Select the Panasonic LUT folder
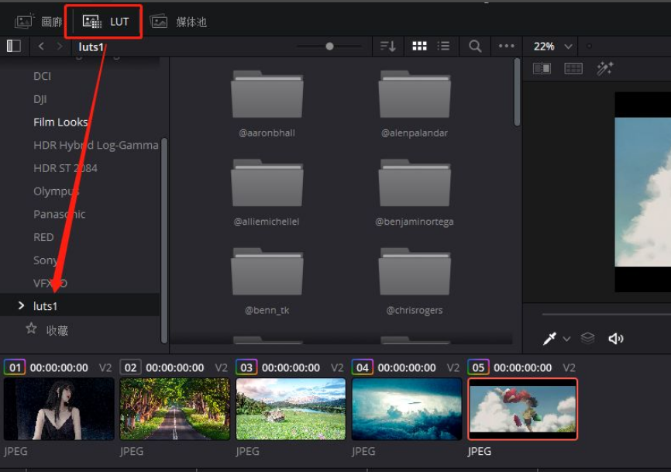This screenshot has height=472, width=671. coord(59,215)
